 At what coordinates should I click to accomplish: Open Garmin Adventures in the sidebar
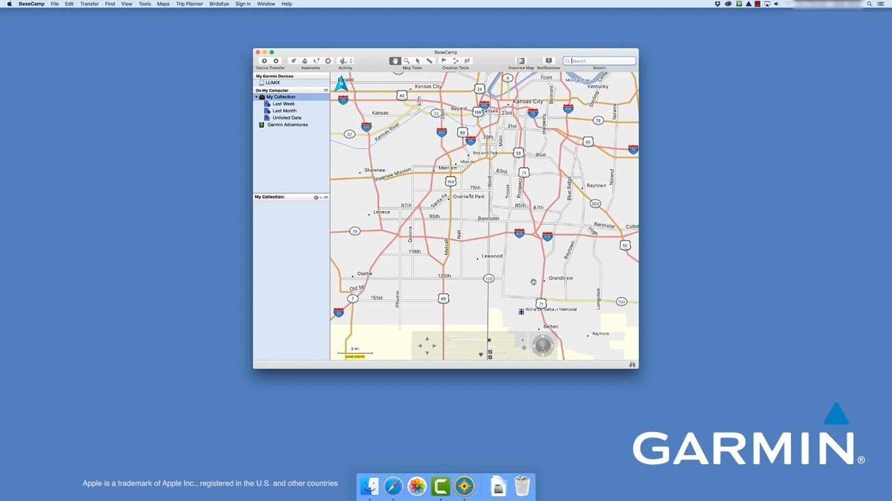[x=287, y=125]
